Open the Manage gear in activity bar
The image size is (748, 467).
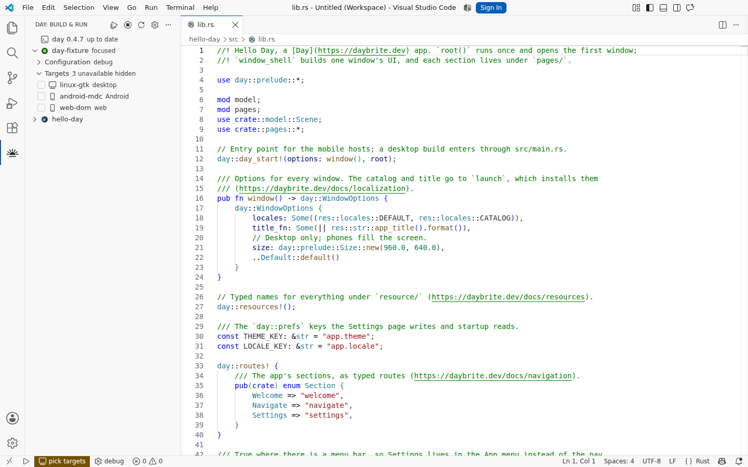coord(12,443)
